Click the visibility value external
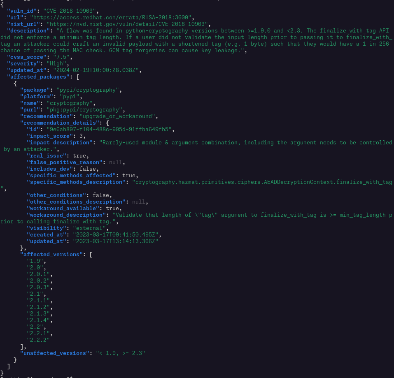 click(89, 228)
